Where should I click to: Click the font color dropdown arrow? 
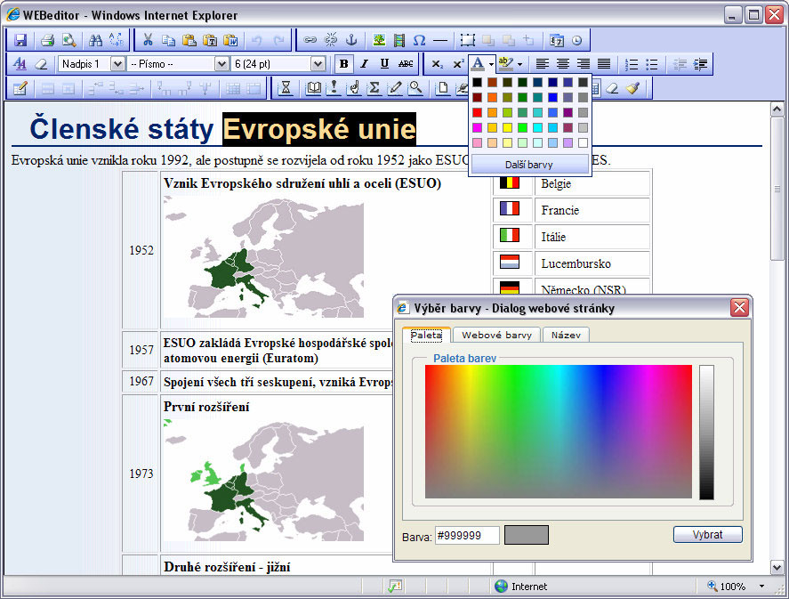[x=491, y=64]
